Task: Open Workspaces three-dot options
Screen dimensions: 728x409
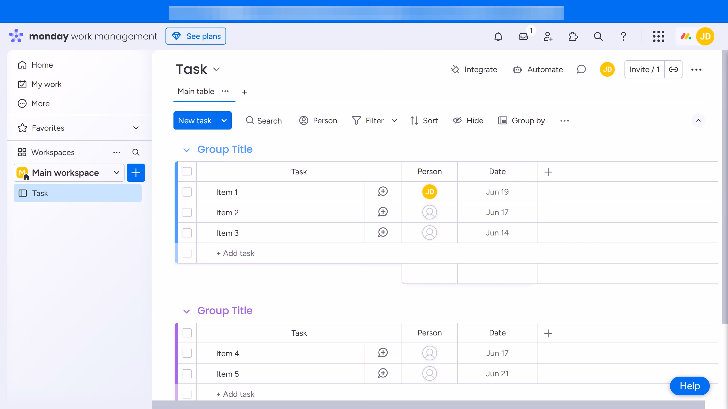Action: point(117,152)
